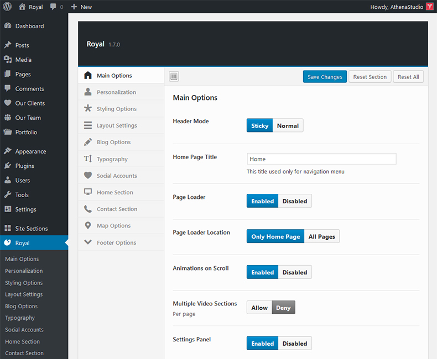Open the Home Section tab
The image size is (437, 359).
point(121,192)
